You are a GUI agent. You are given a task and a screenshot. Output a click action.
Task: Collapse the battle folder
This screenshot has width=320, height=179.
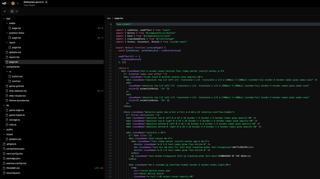pos(7,23)
